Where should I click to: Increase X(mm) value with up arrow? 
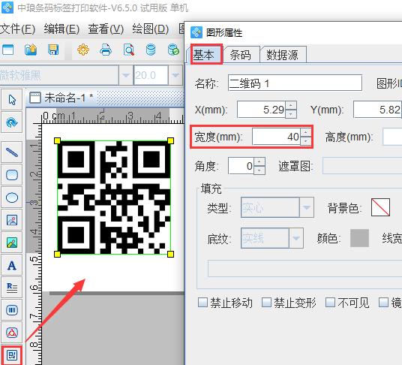291,105
